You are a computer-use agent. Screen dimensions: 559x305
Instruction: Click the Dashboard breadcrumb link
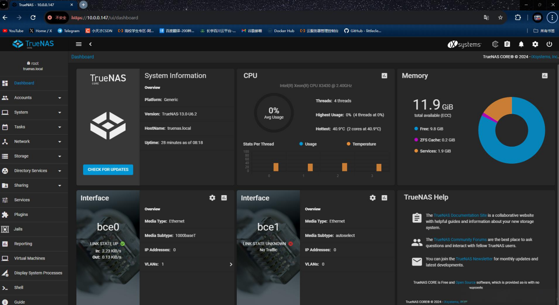coord(83,57)
